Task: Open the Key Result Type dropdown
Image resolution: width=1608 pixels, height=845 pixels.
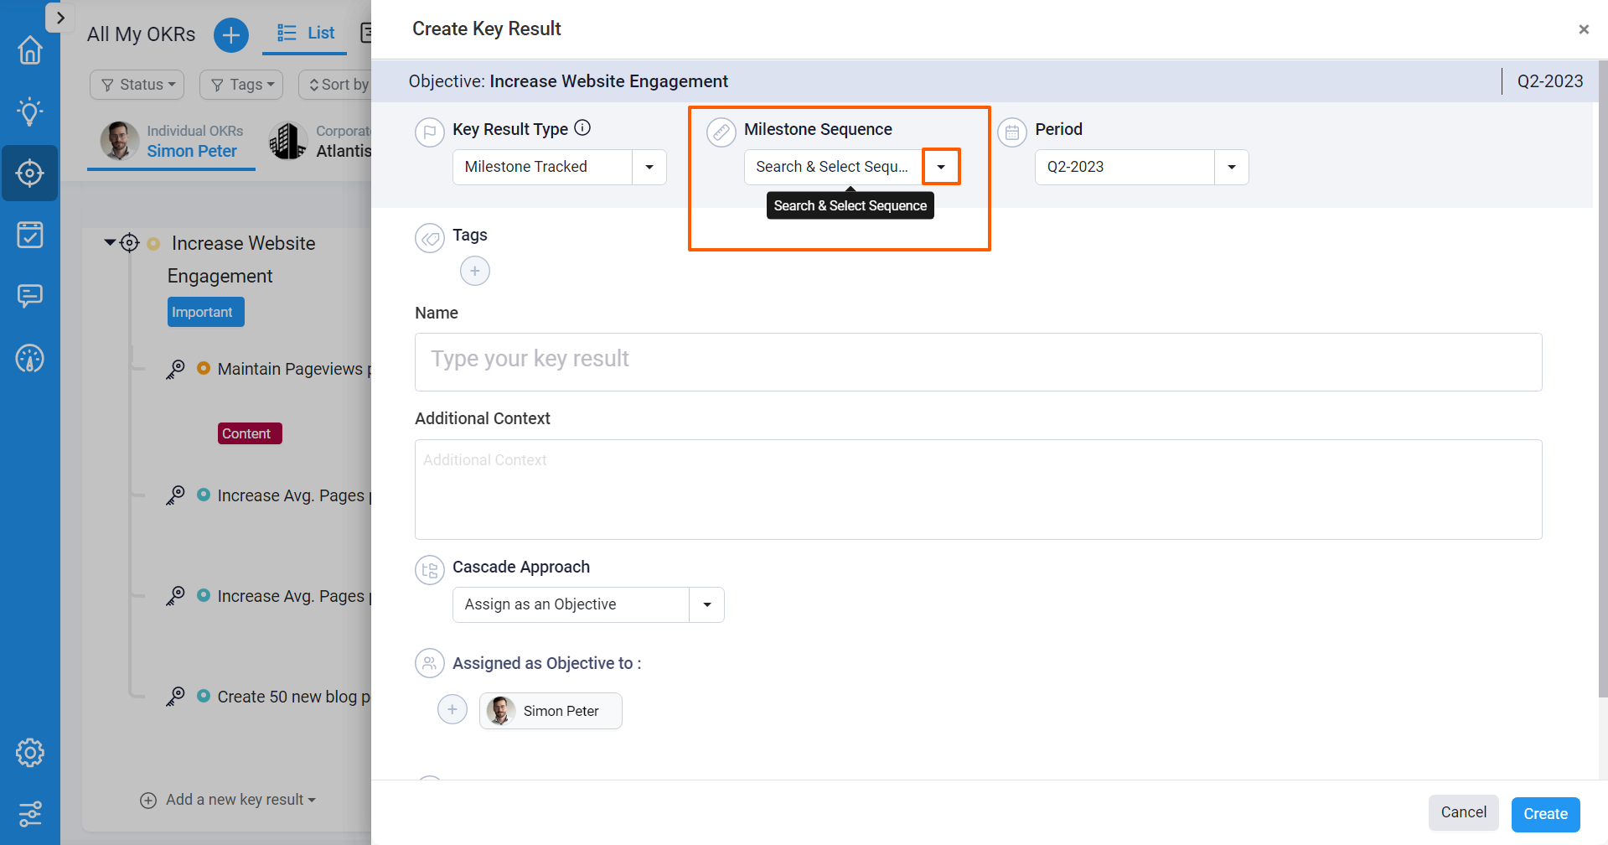Action: (649, 167)
